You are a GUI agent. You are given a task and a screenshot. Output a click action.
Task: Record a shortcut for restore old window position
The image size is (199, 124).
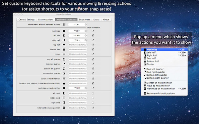pos(78,108)
